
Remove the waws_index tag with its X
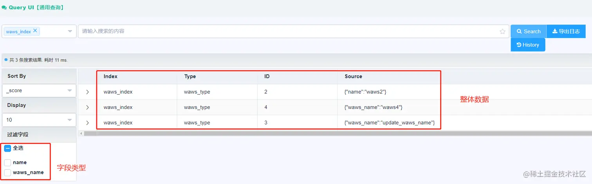[x=35, y=30]
